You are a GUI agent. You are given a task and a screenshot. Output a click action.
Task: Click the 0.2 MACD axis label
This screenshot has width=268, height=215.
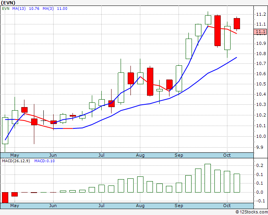click(x=260, y=165)
